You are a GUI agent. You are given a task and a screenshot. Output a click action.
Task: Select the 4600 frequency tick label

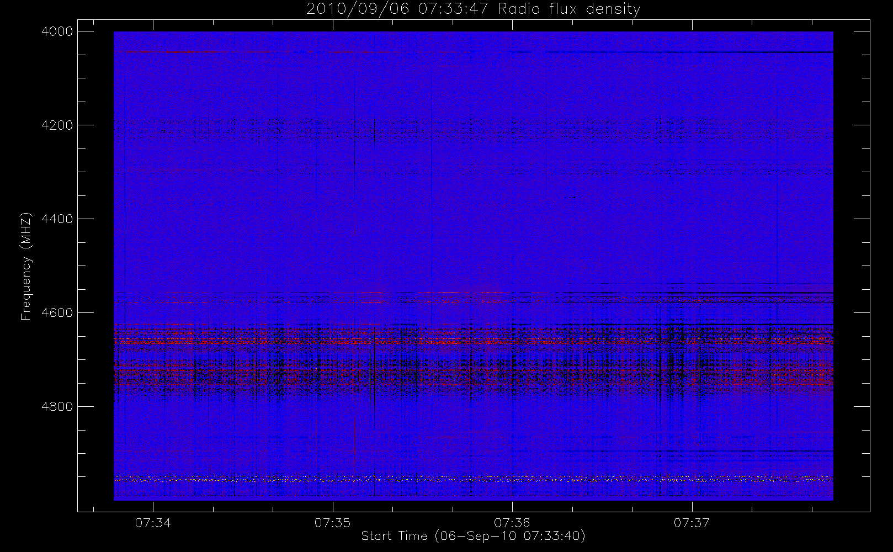point(57,313)
